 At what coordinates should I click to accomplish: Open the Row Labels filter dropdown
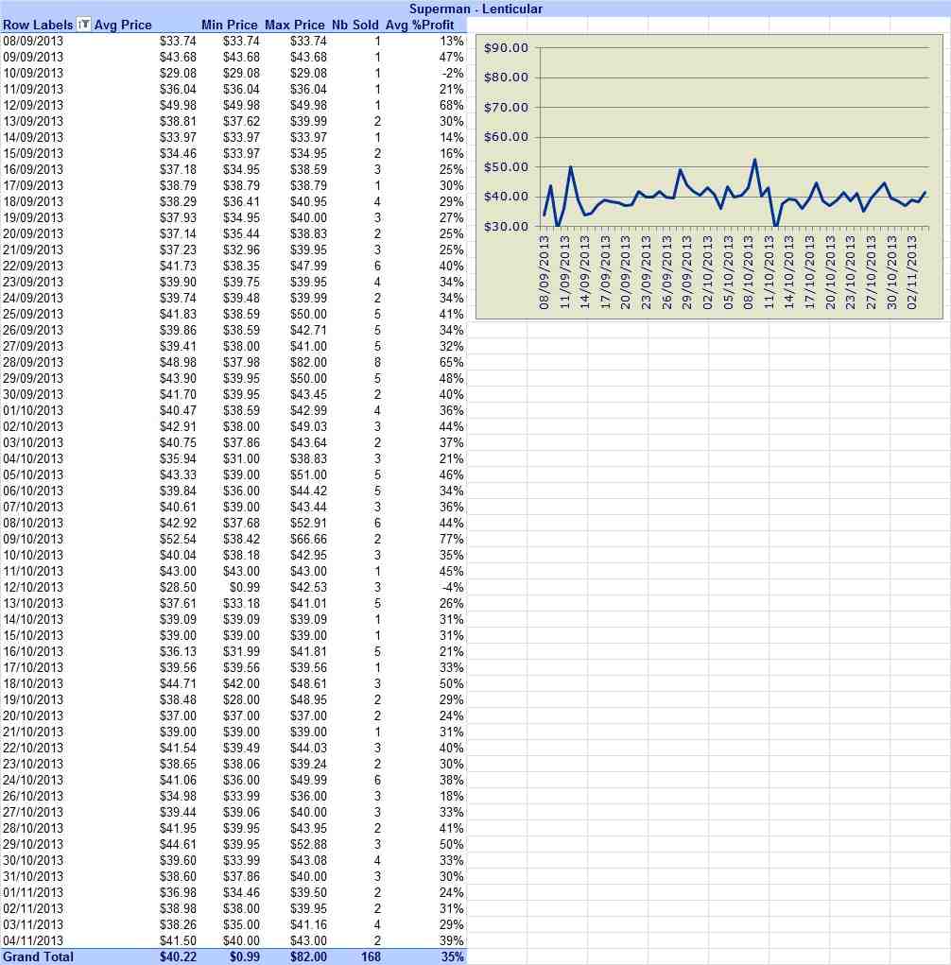click(x=84, y=25)
